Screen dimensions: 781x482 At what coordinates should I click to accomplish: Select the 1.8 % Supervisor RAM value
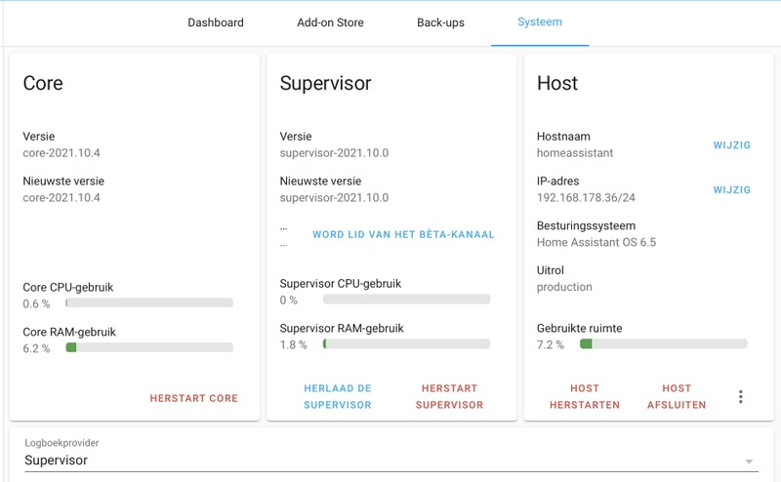point(294,344)
